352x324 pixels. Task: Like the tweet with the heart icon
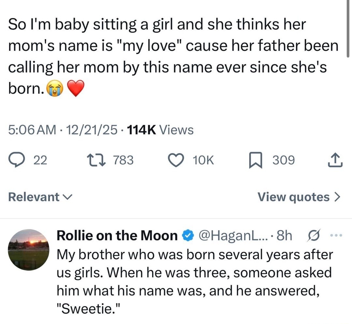(x=176, y=160)
